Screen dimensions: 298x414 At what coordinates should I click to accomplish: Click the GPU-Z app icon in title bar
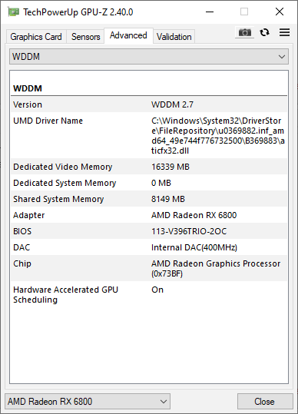pyautogui.click(x=13, y=12)
